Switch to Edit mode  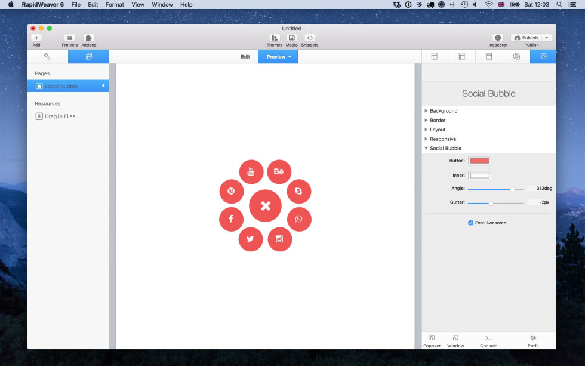point(245,57)
